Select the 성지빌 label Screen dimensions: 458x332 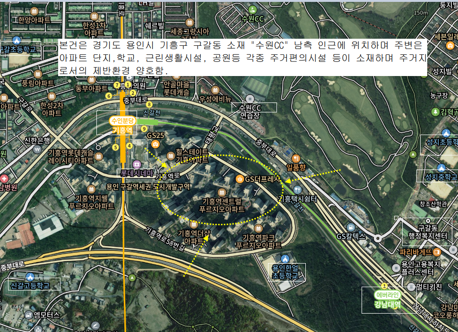tap(442, 71)
